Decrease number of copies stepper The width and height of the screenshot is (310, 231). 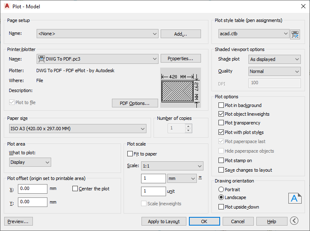tap(188, 131)
